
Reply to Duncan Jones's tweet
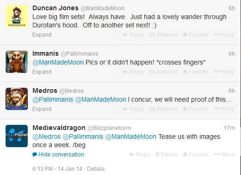pyautogui.click(x=133, y=35)
